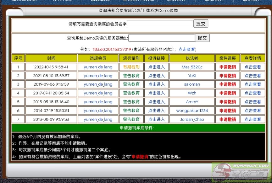Open enforcer Jordan_Chao link
This screenshot has width=272, height=183.
coord(192,120)
